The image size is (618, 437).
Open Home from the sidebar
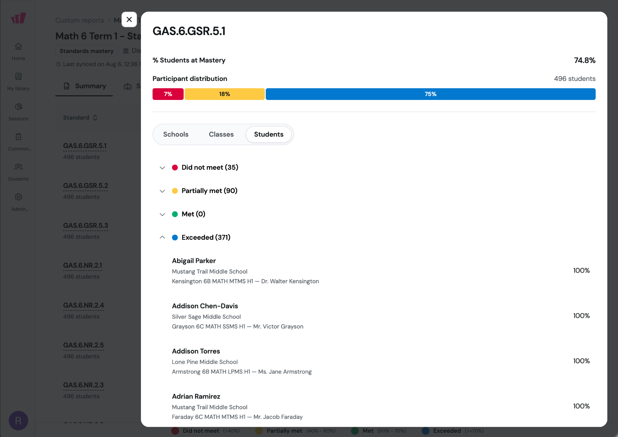pyautogui.click(x=18, y=52)
